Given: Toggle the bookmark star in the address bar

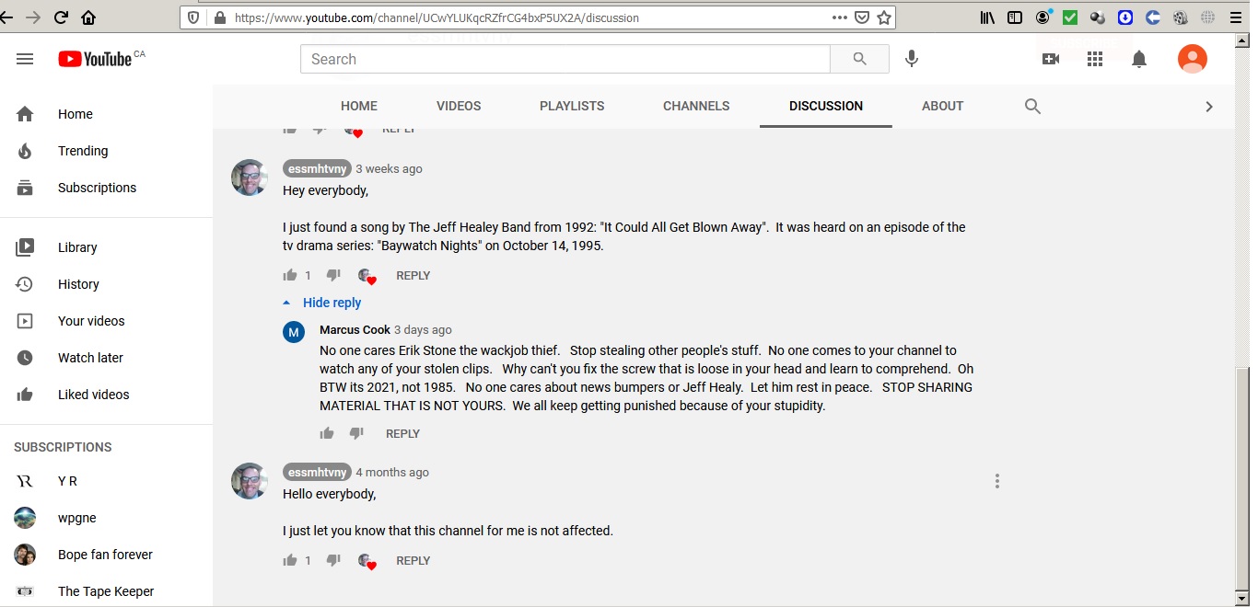Looking at the screenshot, I should point(884,17).
